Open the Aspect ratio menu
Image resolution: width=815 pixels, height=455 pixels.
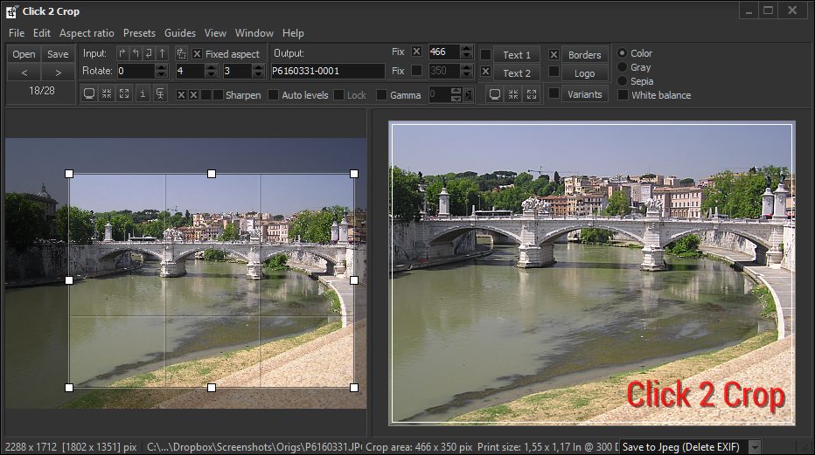(x=87, y=33)
